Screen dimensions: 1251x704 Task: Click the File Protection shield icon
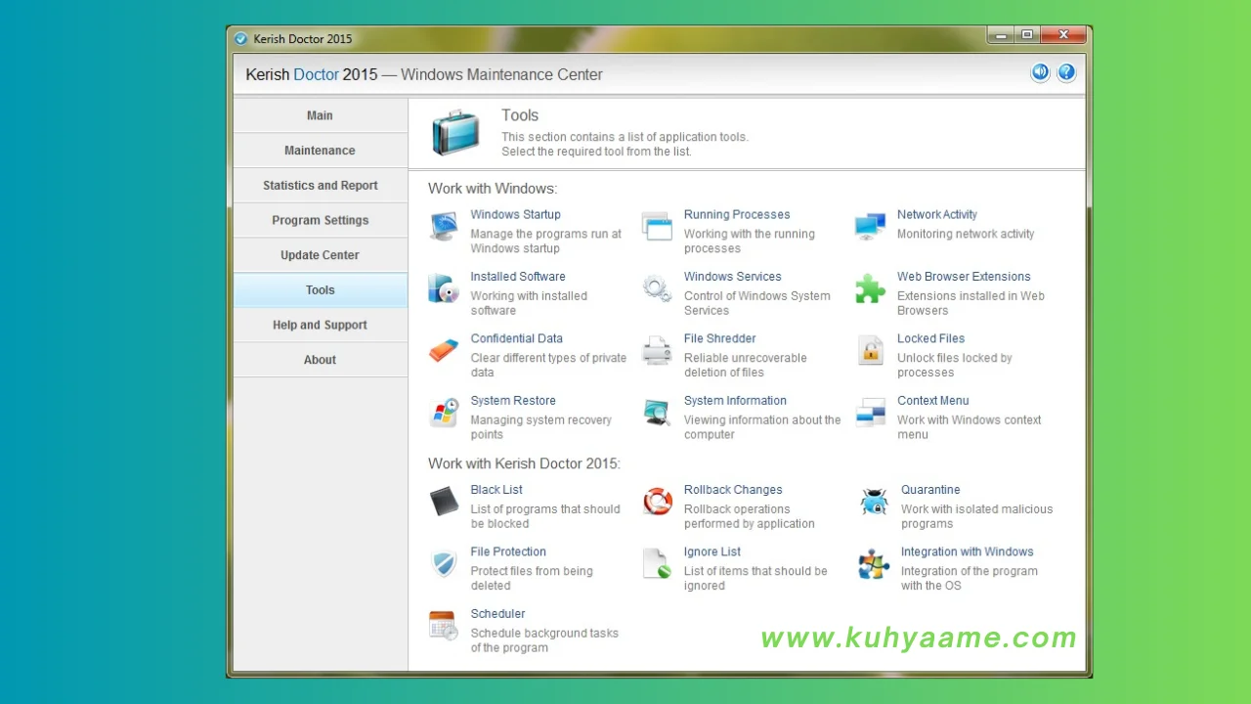[444, 564]
